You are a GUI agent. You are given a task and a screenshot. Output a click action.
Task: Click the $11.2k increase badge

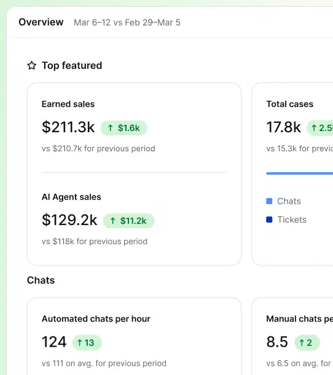click(128, 221)
